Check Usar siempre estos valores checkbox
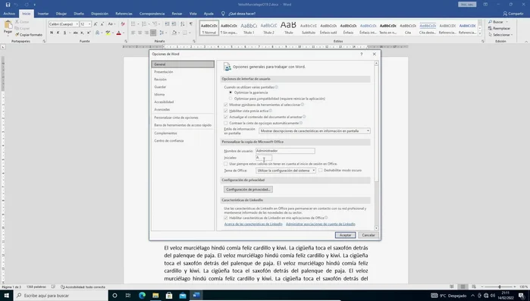Viewport: 530px width, 301px height. coord(226,164)
